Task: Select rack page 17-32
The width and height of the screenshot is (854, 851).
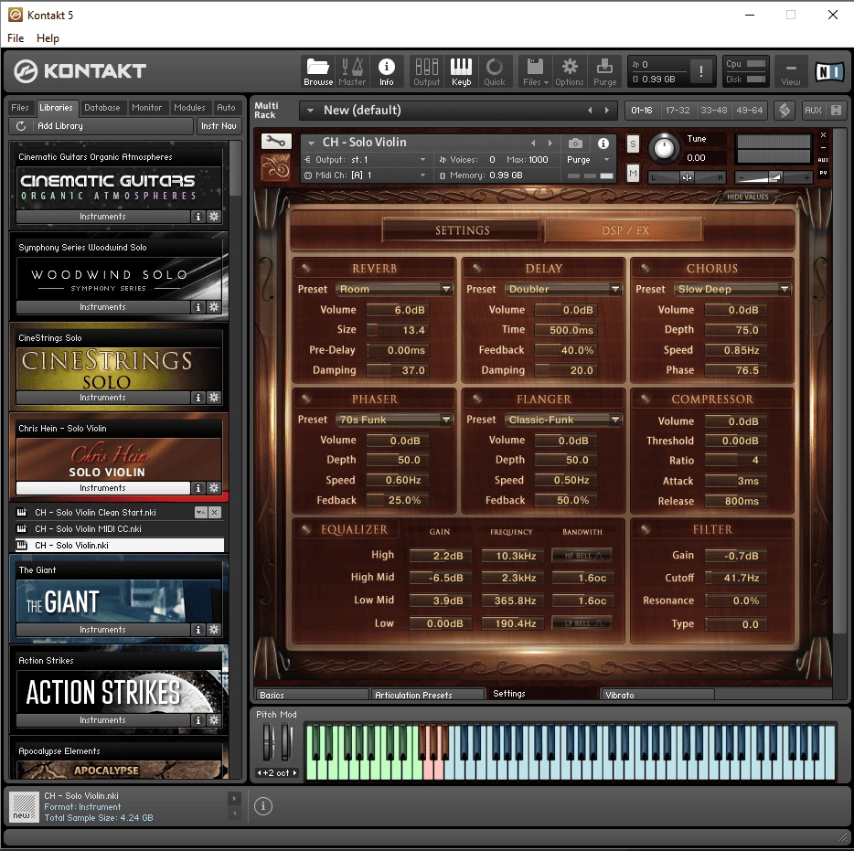Action: tap(678, 111)
